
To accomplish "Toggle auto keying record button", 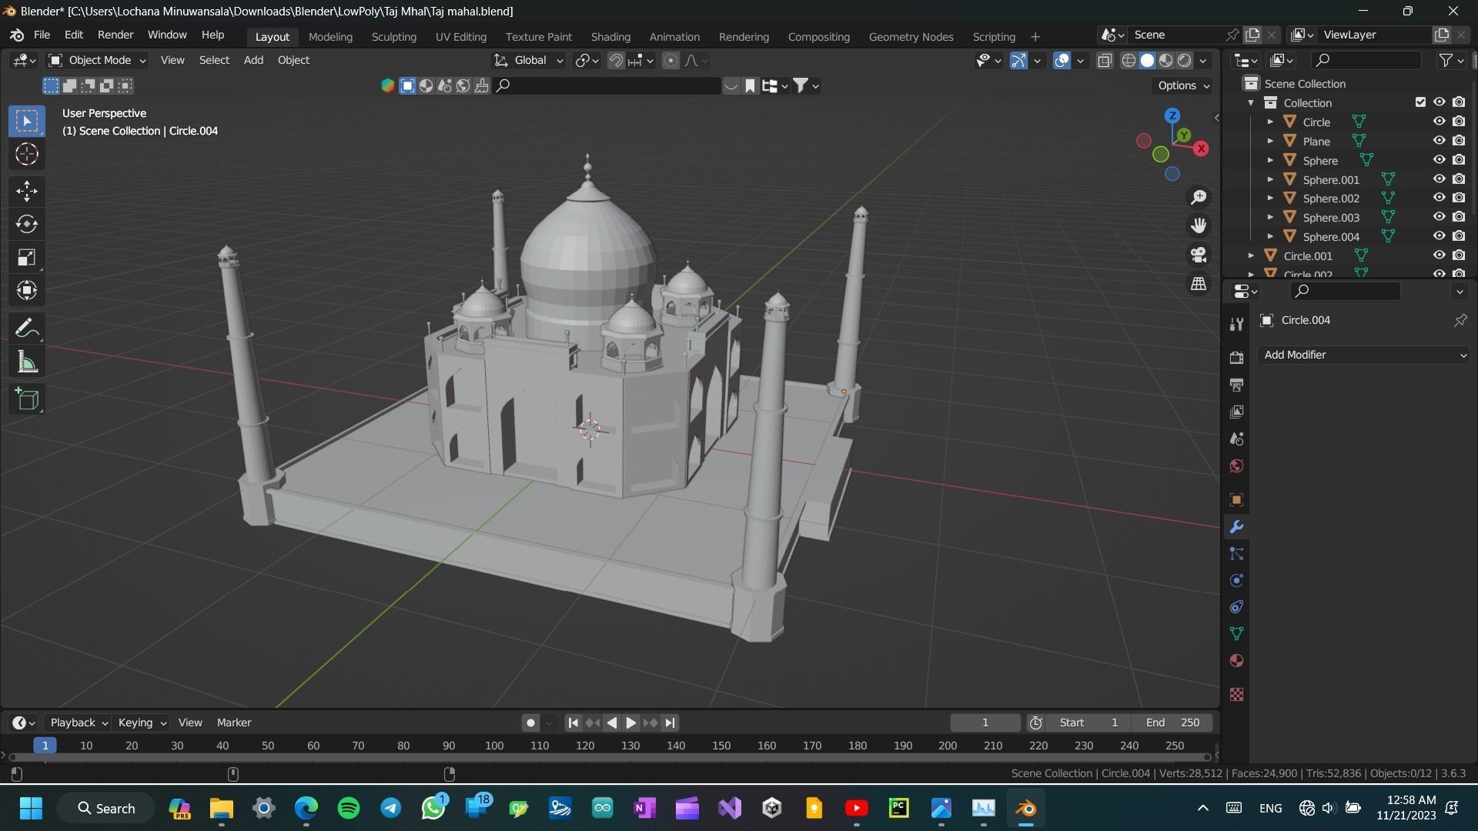I will [530, 723].
